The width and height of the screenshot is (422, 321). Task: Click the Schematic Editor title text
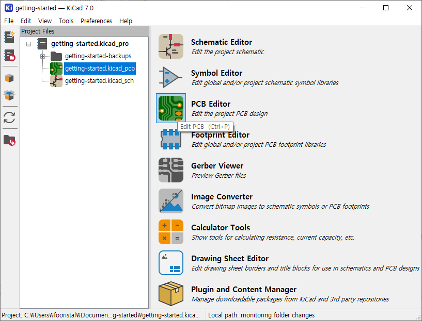click(222, 42)
